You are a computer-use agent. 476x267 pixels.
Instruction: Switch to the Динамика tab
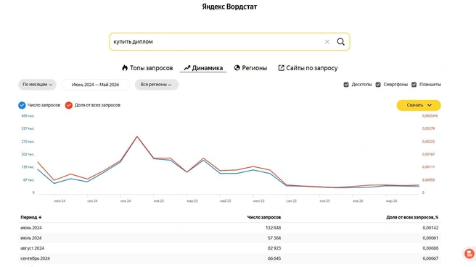(203, 68)
